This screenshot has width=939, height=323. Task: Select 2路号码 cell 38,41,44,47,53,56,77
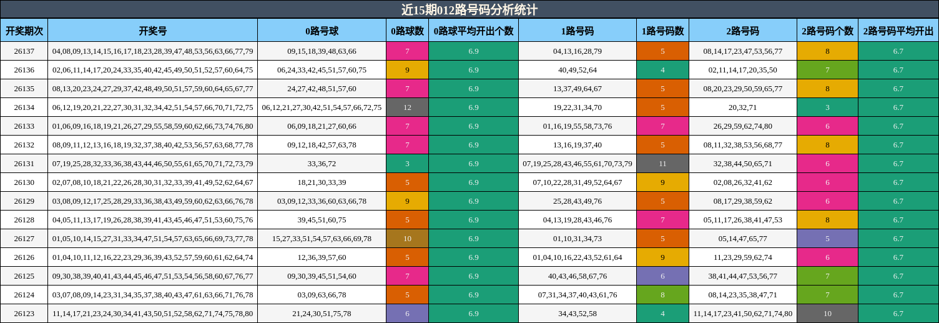[x=743, y=276]
